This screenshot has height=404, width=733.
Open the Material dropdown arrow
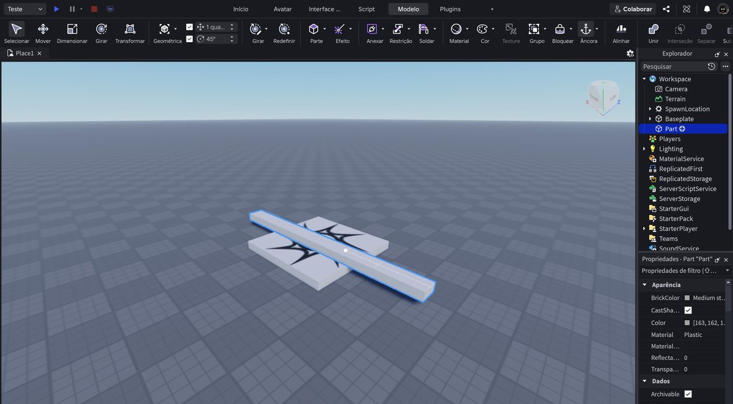click(467, 29)
